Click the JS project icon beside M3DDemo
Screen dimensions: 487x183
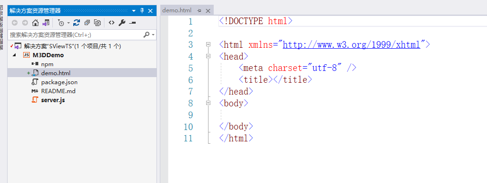26,55
